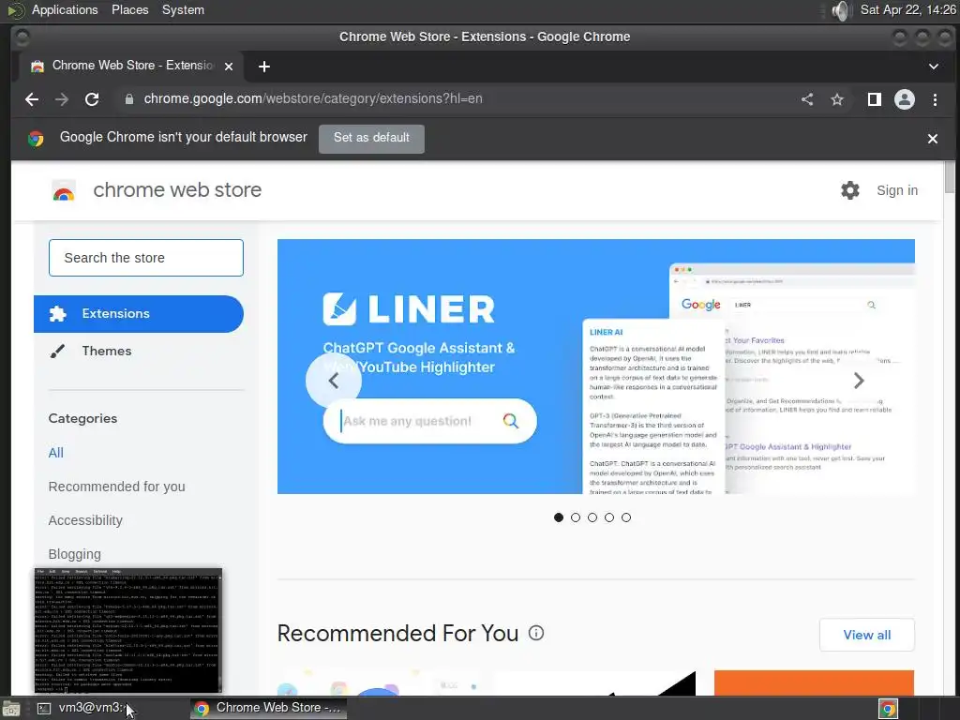
Task: Open the System menu
Action: tap(183, 9)
